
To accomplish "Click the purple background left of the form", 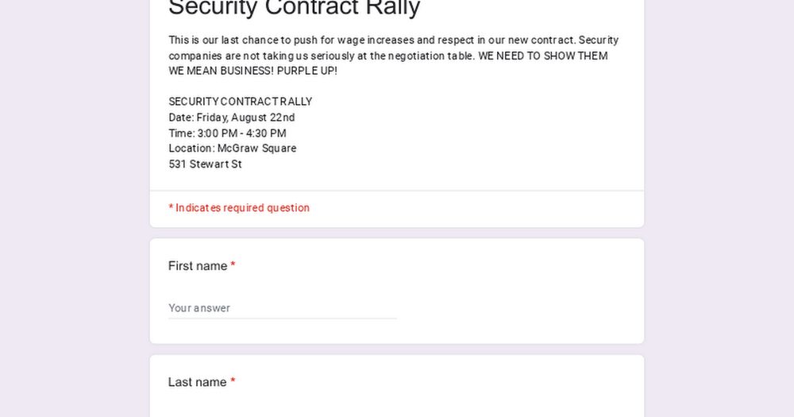I will (x=75, y=208).
